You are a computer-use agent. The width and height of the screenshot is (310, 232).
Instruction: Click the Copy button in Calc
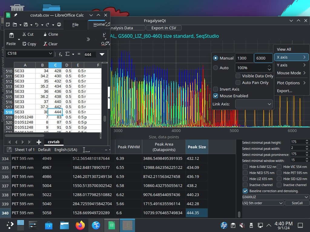29,44
